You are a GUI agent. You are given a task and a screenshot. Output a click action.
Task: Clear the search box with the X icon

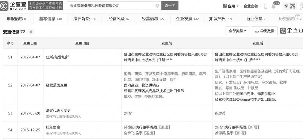coord(157,6)
